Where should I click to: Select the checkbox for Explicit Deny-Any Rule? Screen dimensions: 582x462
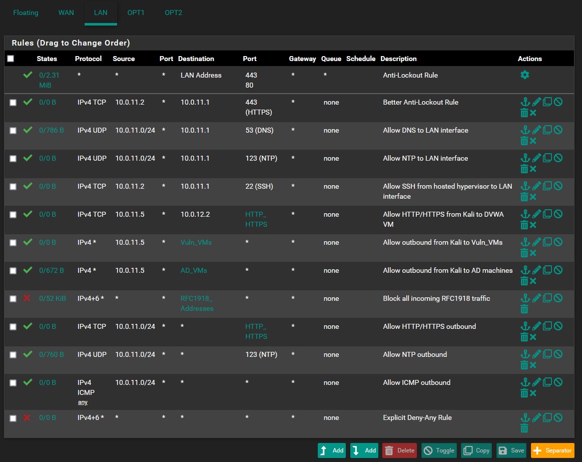coord(13,418)
